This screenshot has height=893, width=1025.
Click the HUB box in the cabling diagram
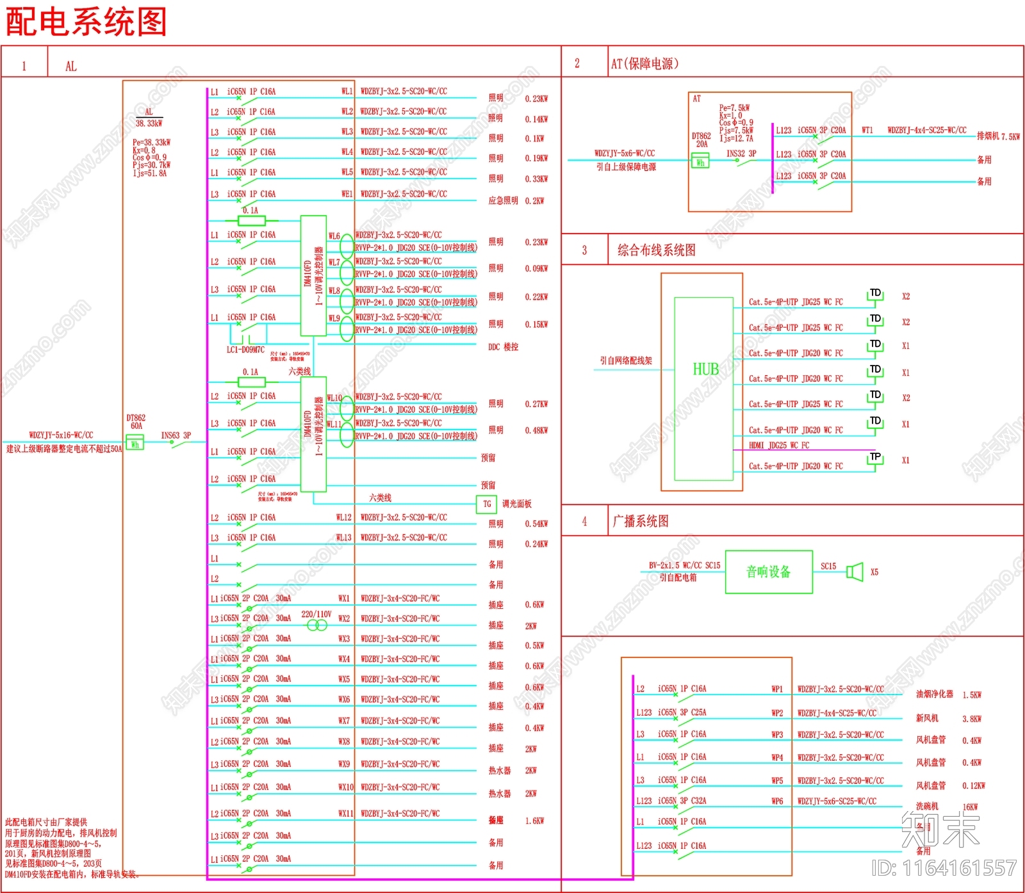click(703, 388)
